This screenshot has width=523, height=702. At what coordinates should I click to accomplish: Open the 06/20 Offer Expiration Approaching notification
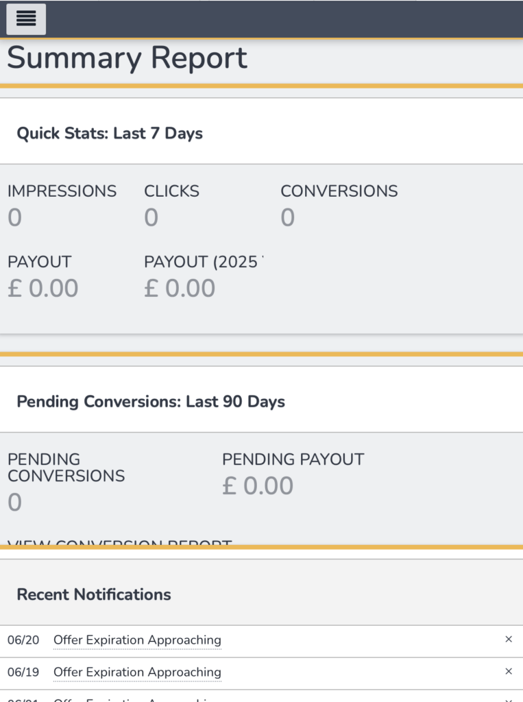pyautogui.click(x=137, y=640)
